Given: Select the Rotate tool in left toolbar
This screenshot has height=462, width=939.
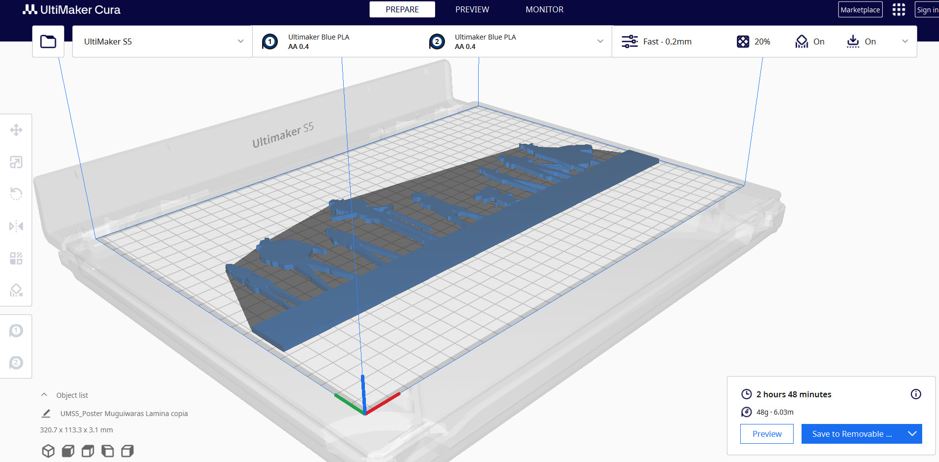Looking at the screenshot, I should coord(16,194).
